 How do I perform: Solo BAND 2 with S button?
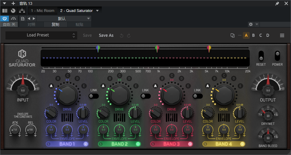click(x=101, y=144)
